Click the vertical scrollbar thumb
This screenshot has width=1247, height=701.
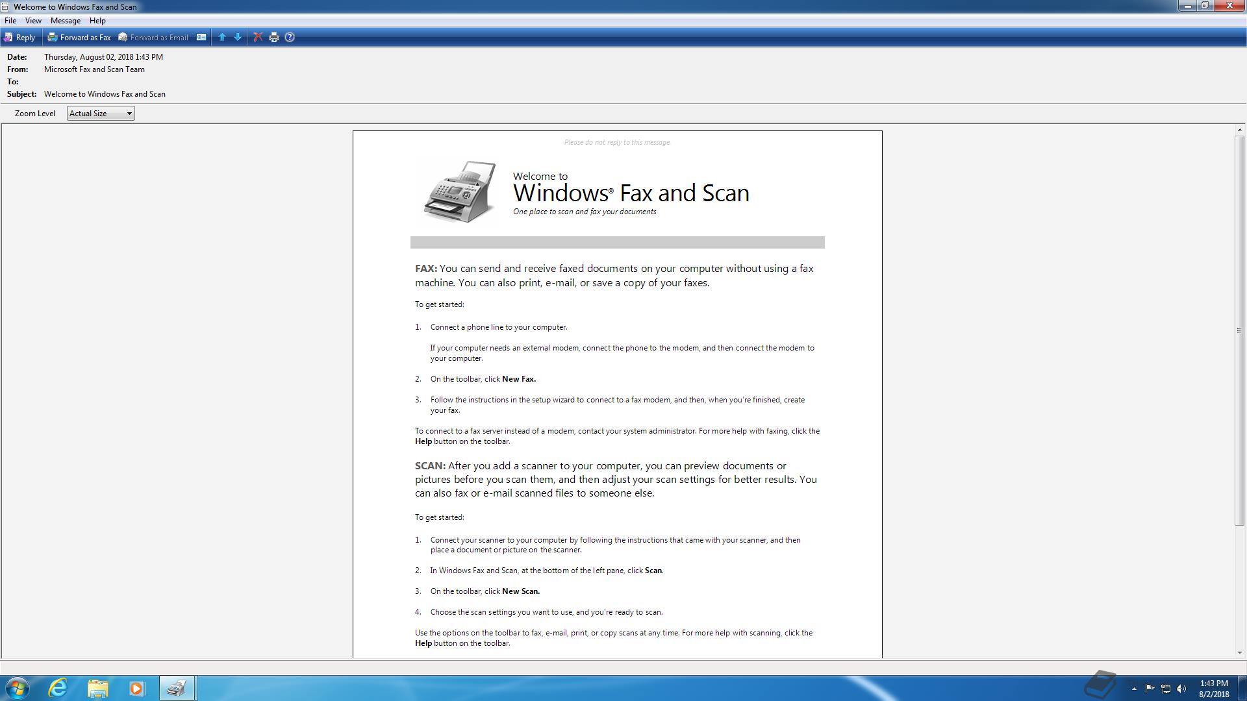click(x=1240, y=330)
